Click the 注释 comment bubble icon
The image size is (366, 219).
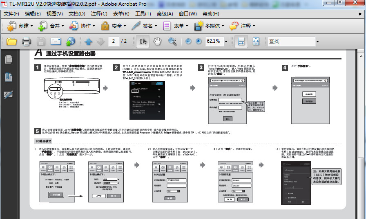(x=234, y=26)
